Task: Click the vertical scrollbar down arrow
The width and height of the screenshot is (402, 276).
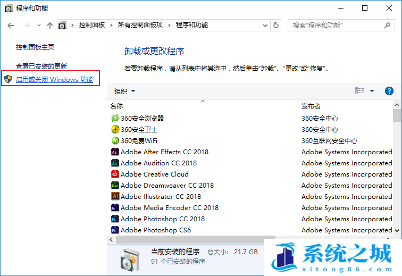Action: coord(397,231)
